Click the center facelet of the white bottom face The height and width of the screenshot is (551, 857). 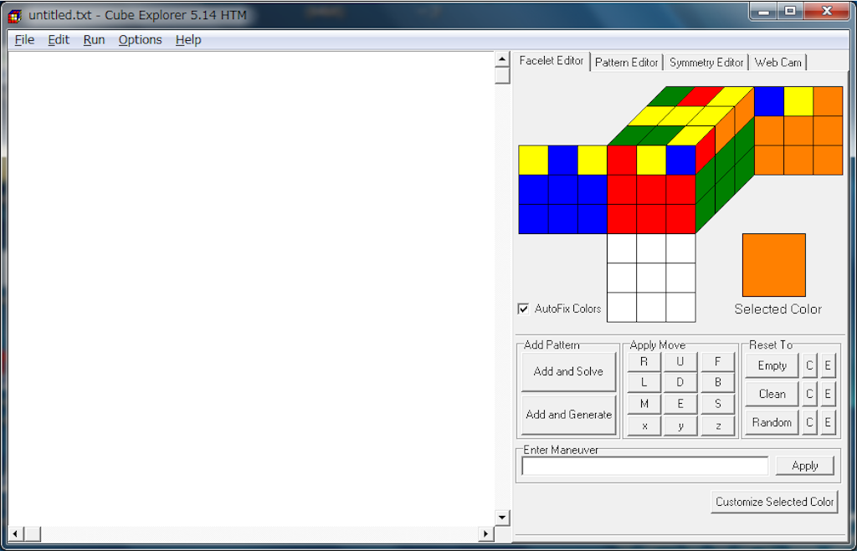[651, 278]
